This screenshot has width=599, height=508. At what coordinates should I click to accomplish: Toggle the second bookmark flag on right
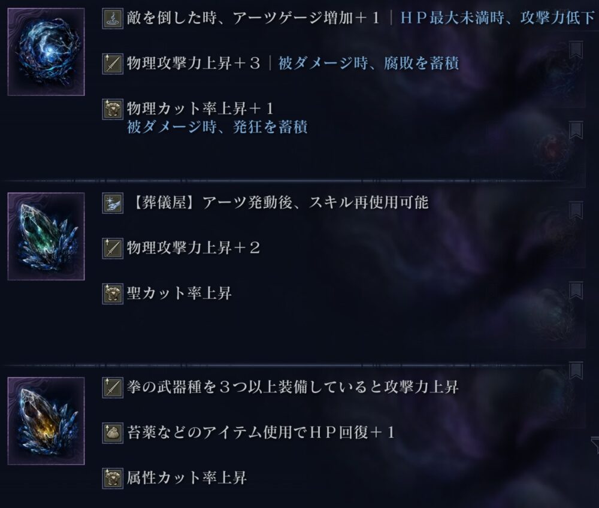[x=576, y=130]
